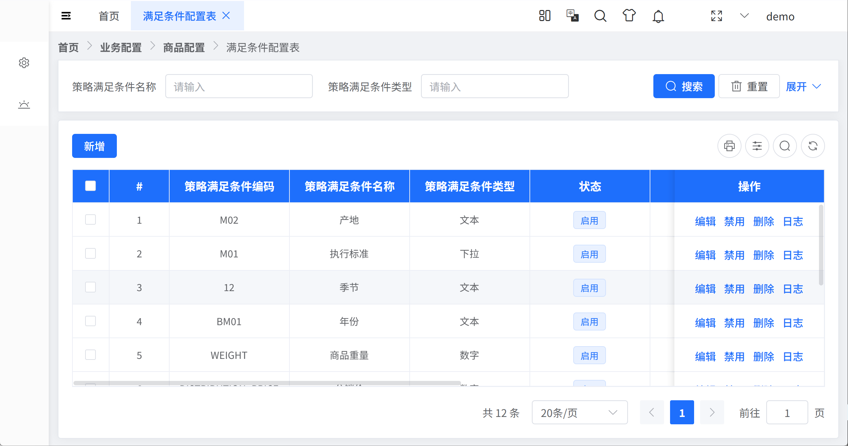Open the notifications bell icon
This screenshot has height=446, width=848.
click(x=658, y=16)
